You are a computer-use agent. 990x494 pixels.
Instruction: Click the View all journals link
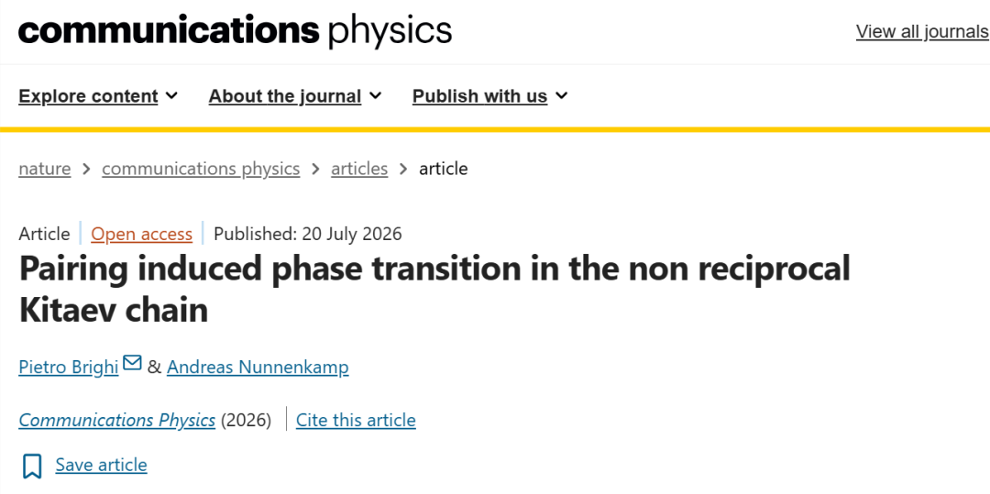[x=922, y=31]
